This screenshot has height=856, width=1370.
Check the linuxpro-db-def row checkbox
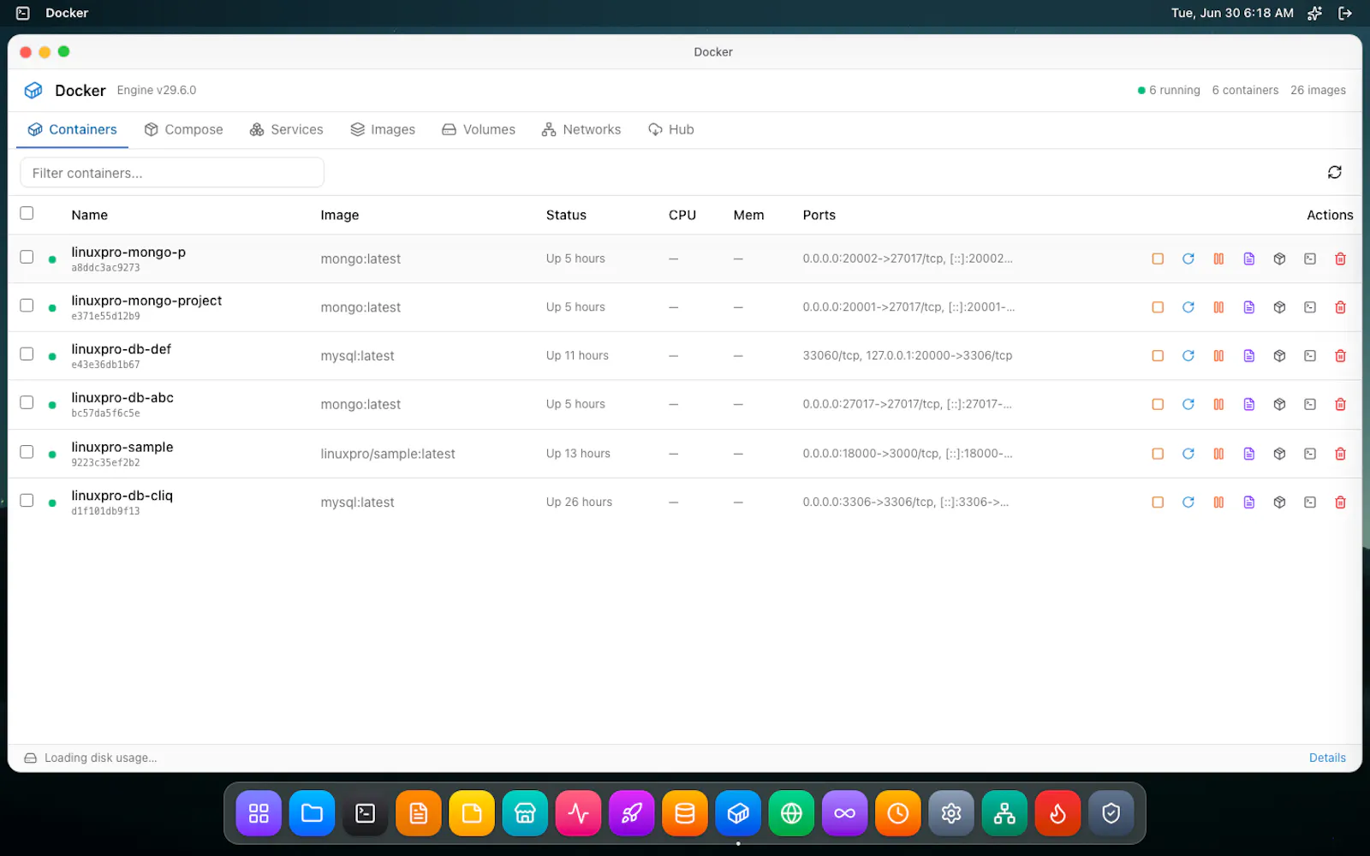click(x=27, y=354)
